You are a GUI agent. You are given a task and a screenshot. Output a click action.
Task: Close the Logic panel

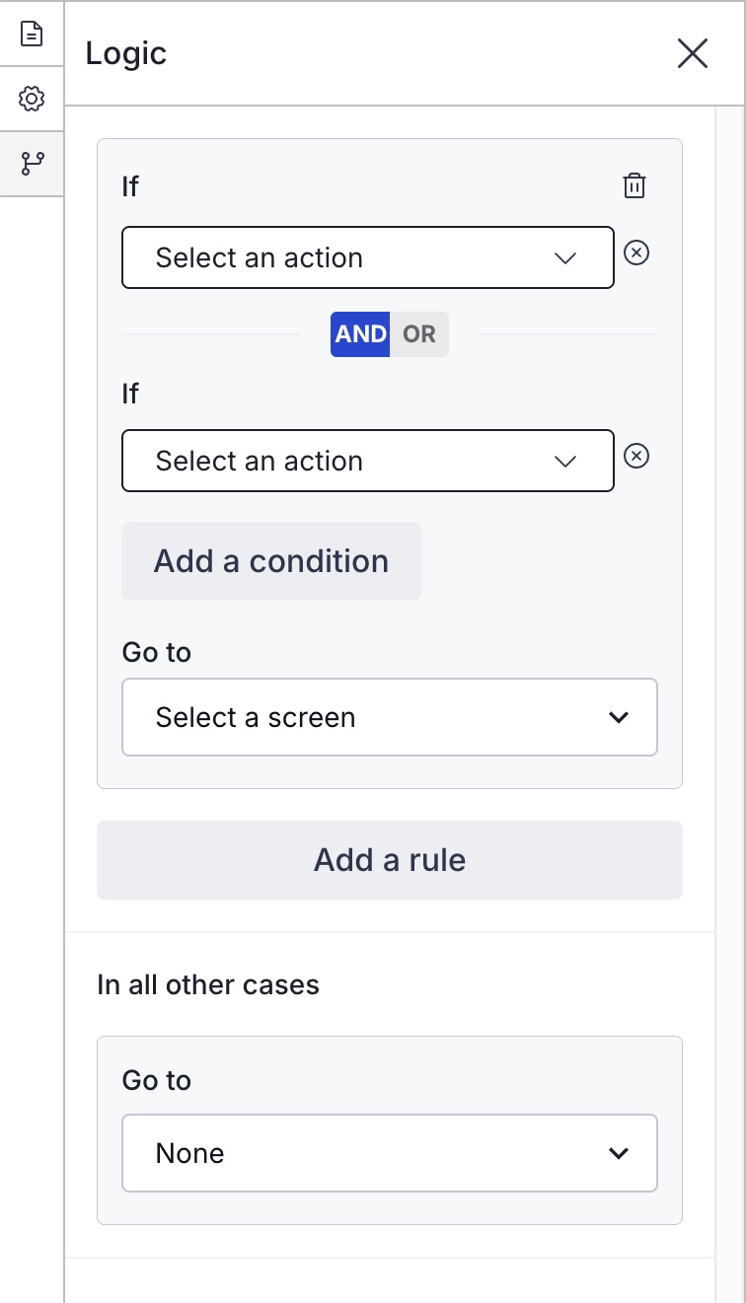[693, 53]
